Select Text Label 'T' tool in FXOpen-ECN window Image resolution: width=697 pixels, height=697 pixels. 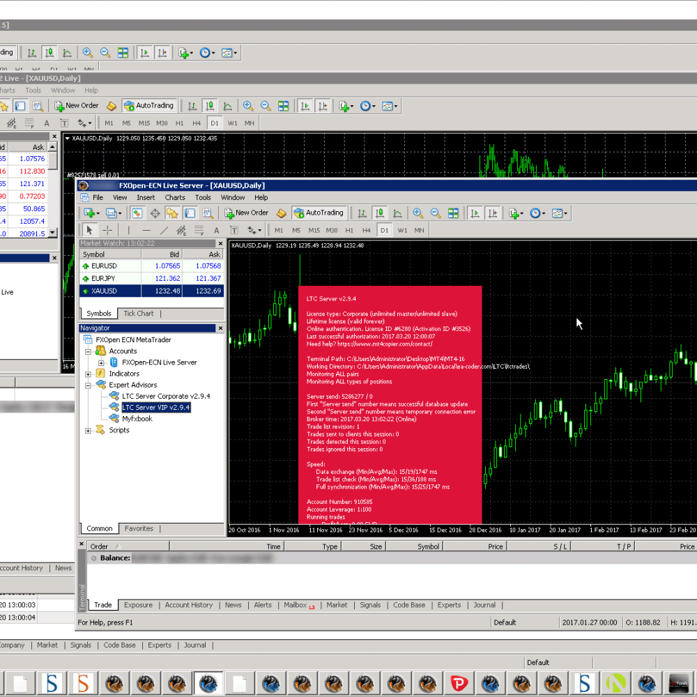pyautogui.click(x=234, y=230)
